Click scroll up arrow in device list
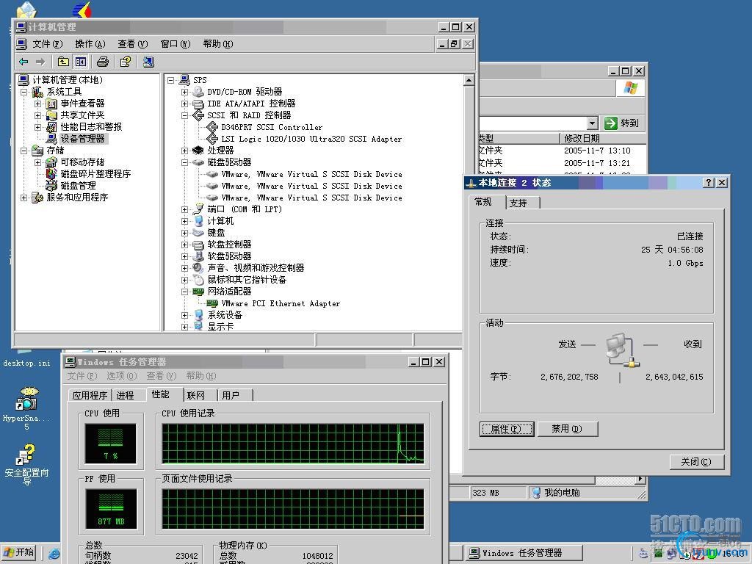Image resolution: width=752 pixels, height=564 pixels. [469, 80]
